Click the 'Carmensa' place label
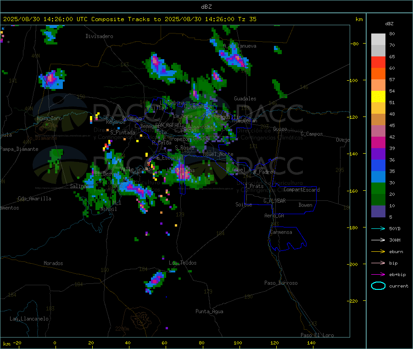 click(x=281, y=232)
